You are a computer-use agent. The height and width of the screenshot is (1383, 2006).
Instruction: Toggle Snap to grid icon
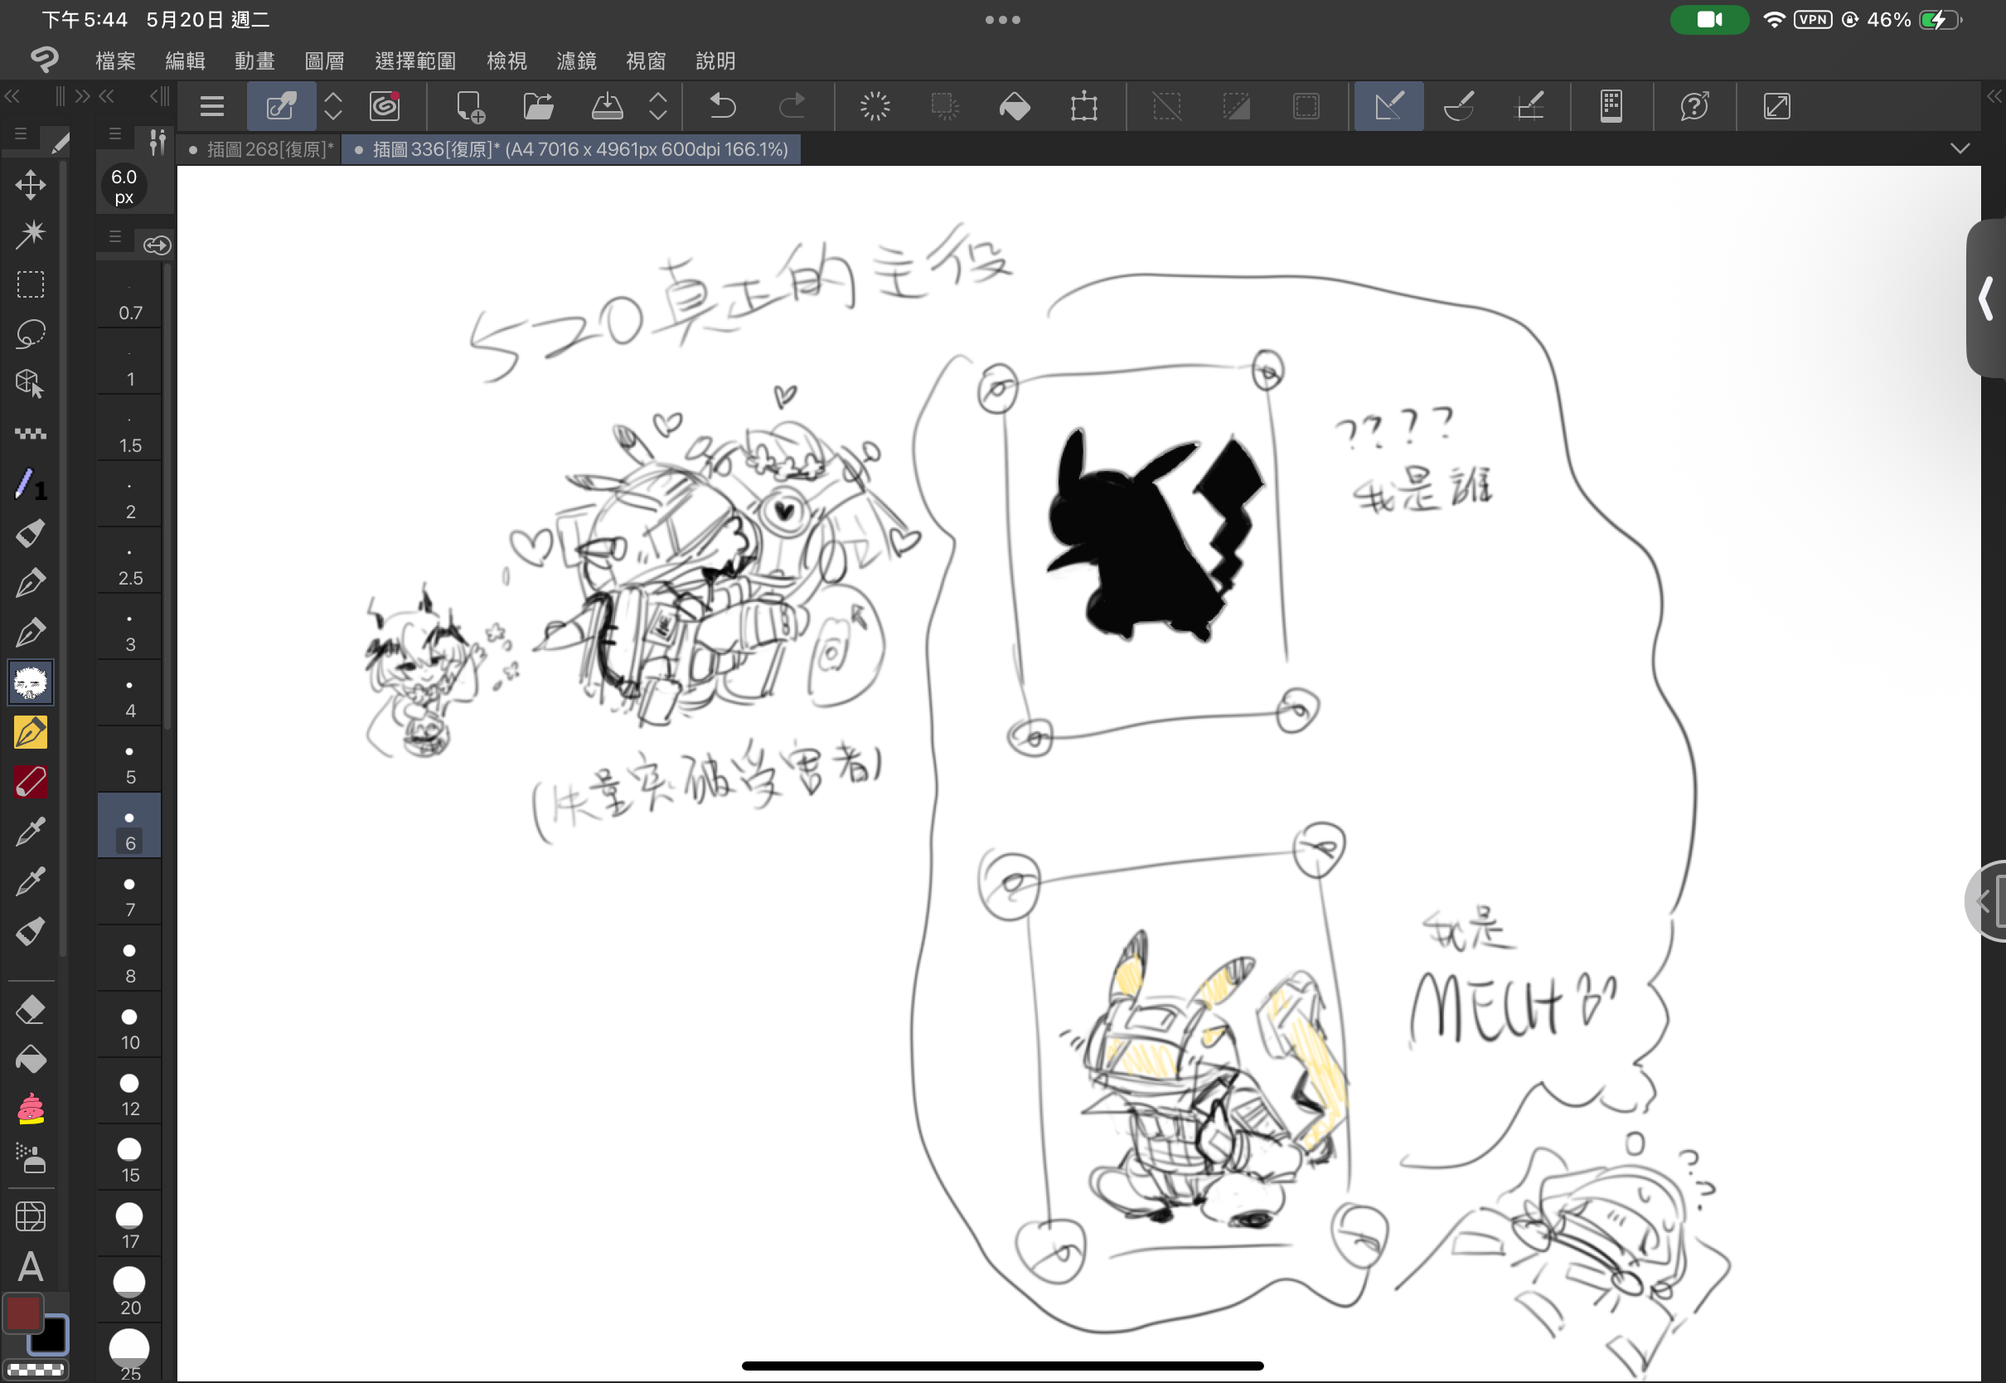click(1529, 107)
